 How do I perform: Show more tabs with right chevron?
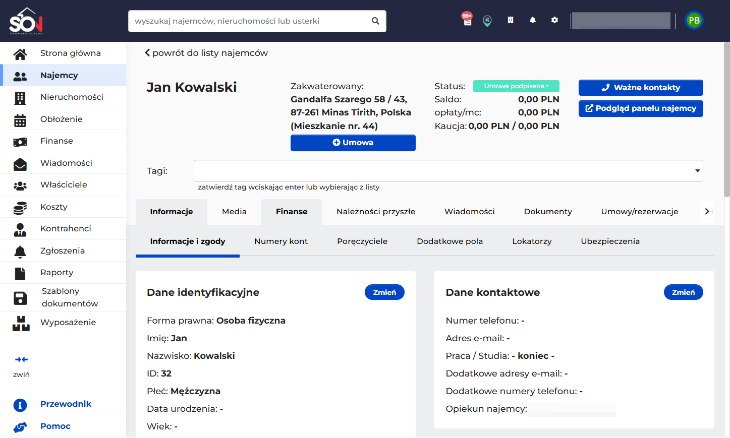pyautogui.click(x=707, y=212)
